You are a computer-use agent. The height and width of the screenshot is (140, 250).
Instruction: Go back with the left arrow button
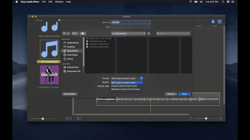coord(64,33)
